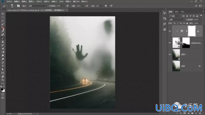Open the Edit menu
This screenshot has width=205, height=115.
tap(17, 1)
